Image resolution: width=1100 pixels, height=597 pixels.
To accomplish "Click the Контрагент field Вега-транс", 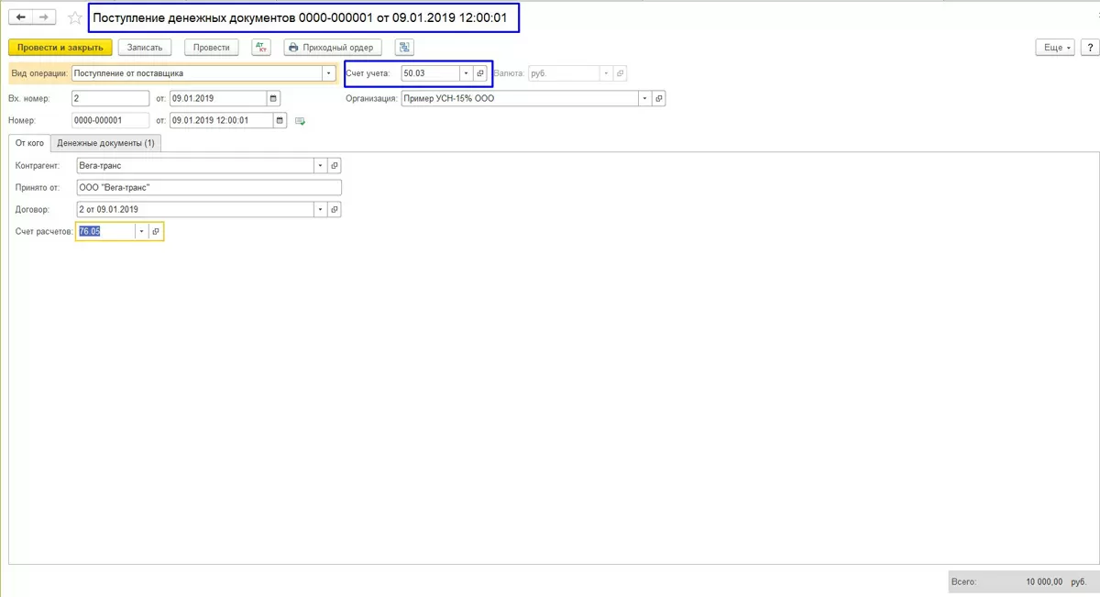I will pos(195,166).
